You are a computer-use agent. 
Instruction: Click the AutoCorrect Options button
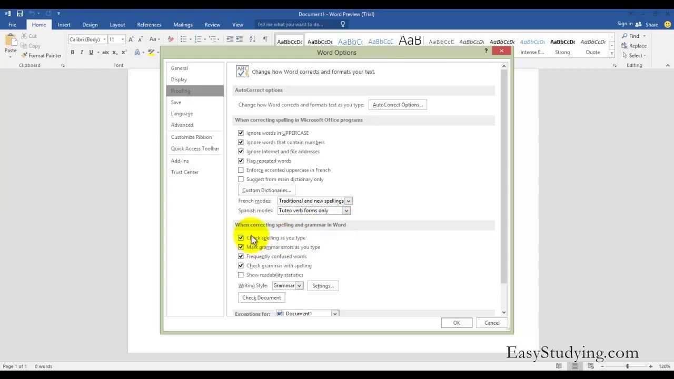pyautogui.click(x=398, y=105)
